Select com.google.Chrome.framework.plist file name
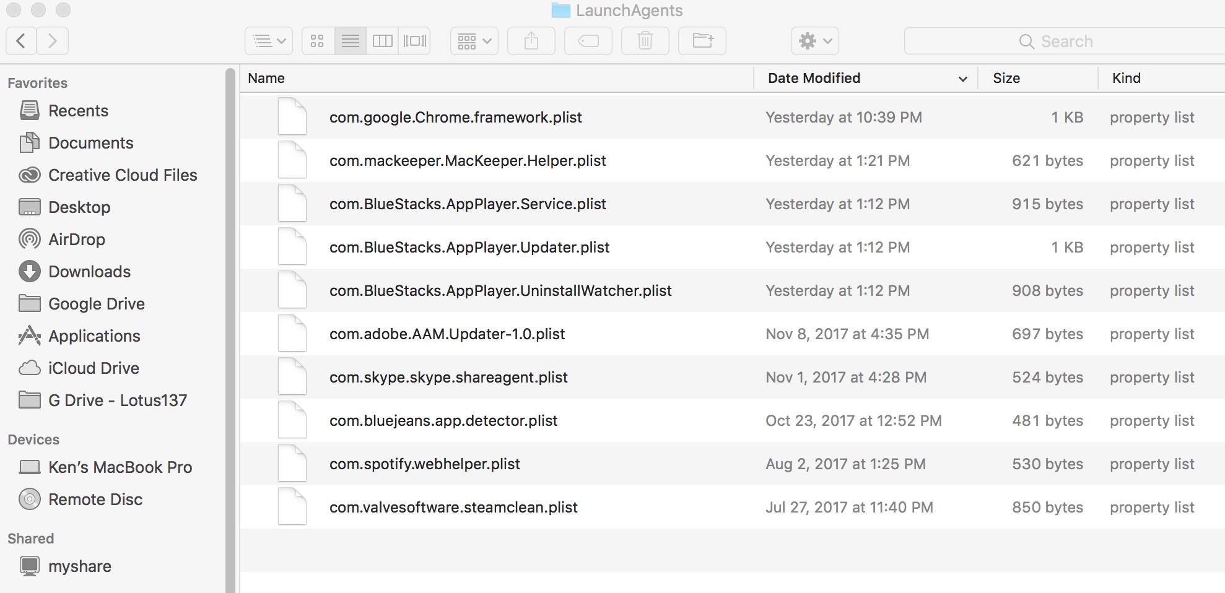 pos(456,118)
